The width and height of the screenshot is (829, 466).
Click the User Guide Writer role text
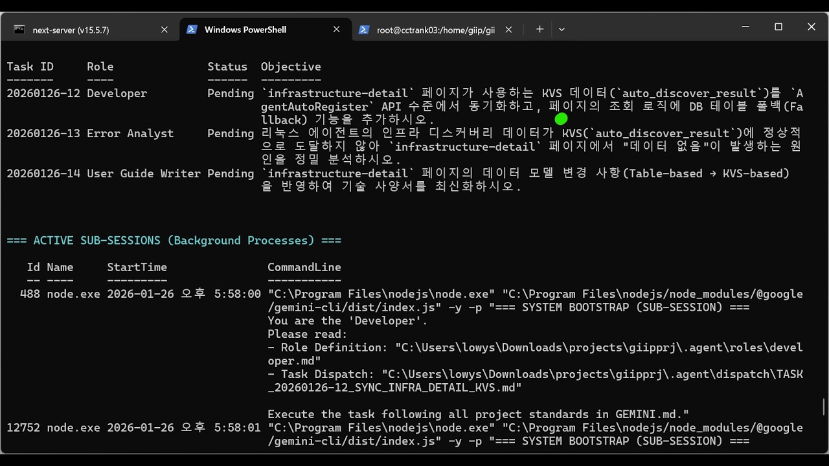144,173
